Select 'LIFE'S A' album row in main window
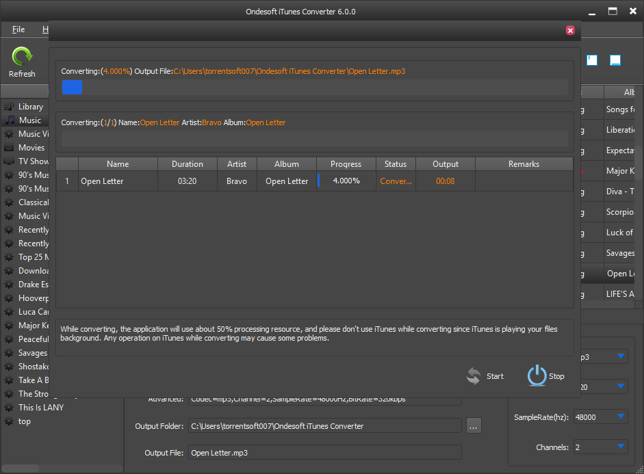This screenshot has height=474, width=644. click(x=619, y=294)
